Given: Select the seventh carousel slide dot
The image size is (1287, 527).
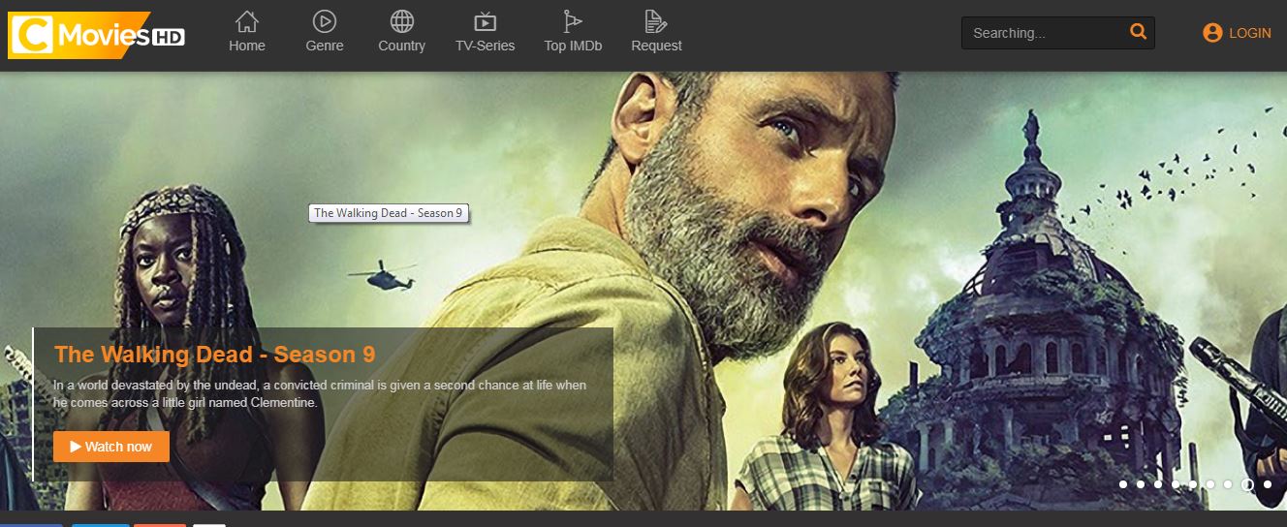Looking at the screenshot, I should pos(1228,484).
